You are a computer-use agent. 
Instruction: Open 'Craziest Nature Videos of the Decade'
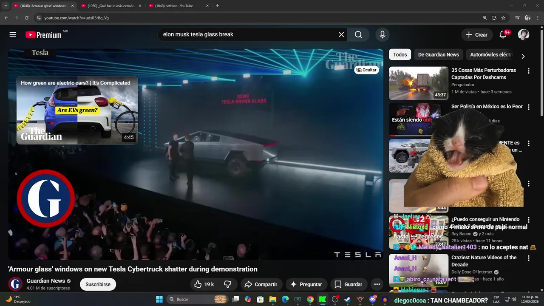click(484, 261)
